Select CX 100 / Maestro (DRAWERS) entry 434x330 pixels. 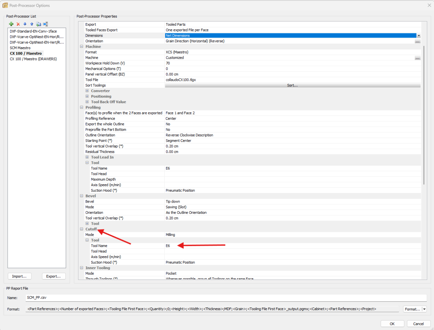pyautogui.click(x=33, y=59)
